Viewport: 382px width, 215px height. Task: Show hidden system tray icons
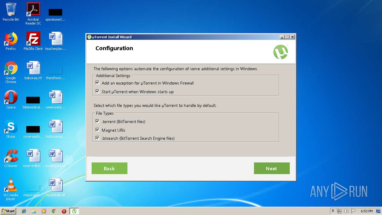(x=333, y=211)
